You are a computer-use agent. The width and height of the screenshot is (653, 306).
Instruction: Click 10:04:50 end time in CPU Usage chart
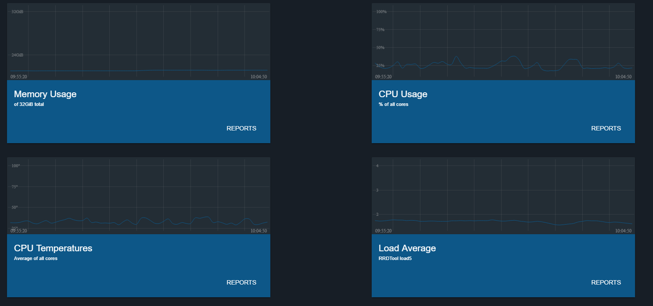(x=623, y=77)
